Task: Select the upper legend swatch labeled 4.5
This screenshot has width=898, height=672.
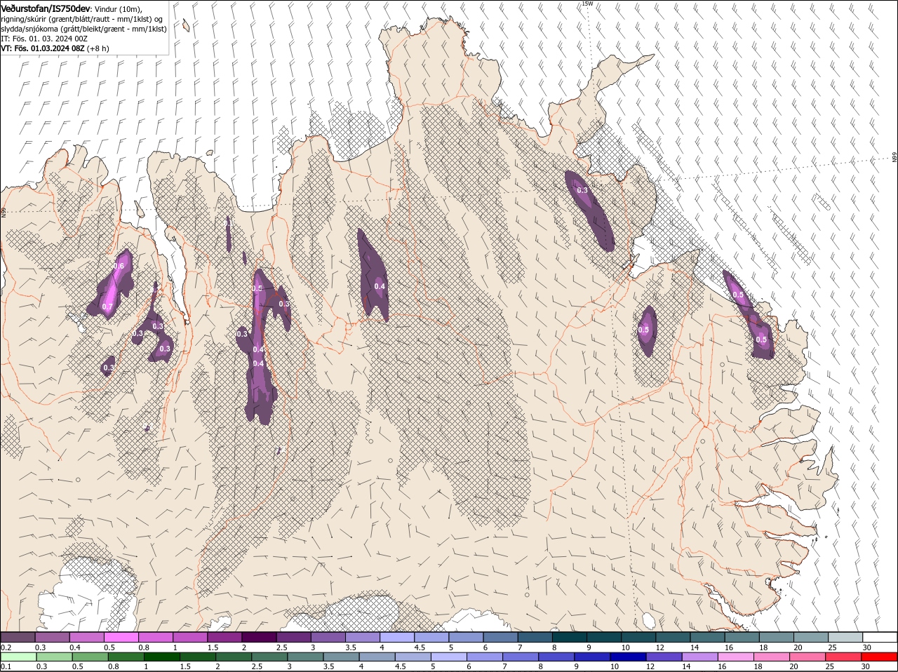Action: [x=431, y=637]
